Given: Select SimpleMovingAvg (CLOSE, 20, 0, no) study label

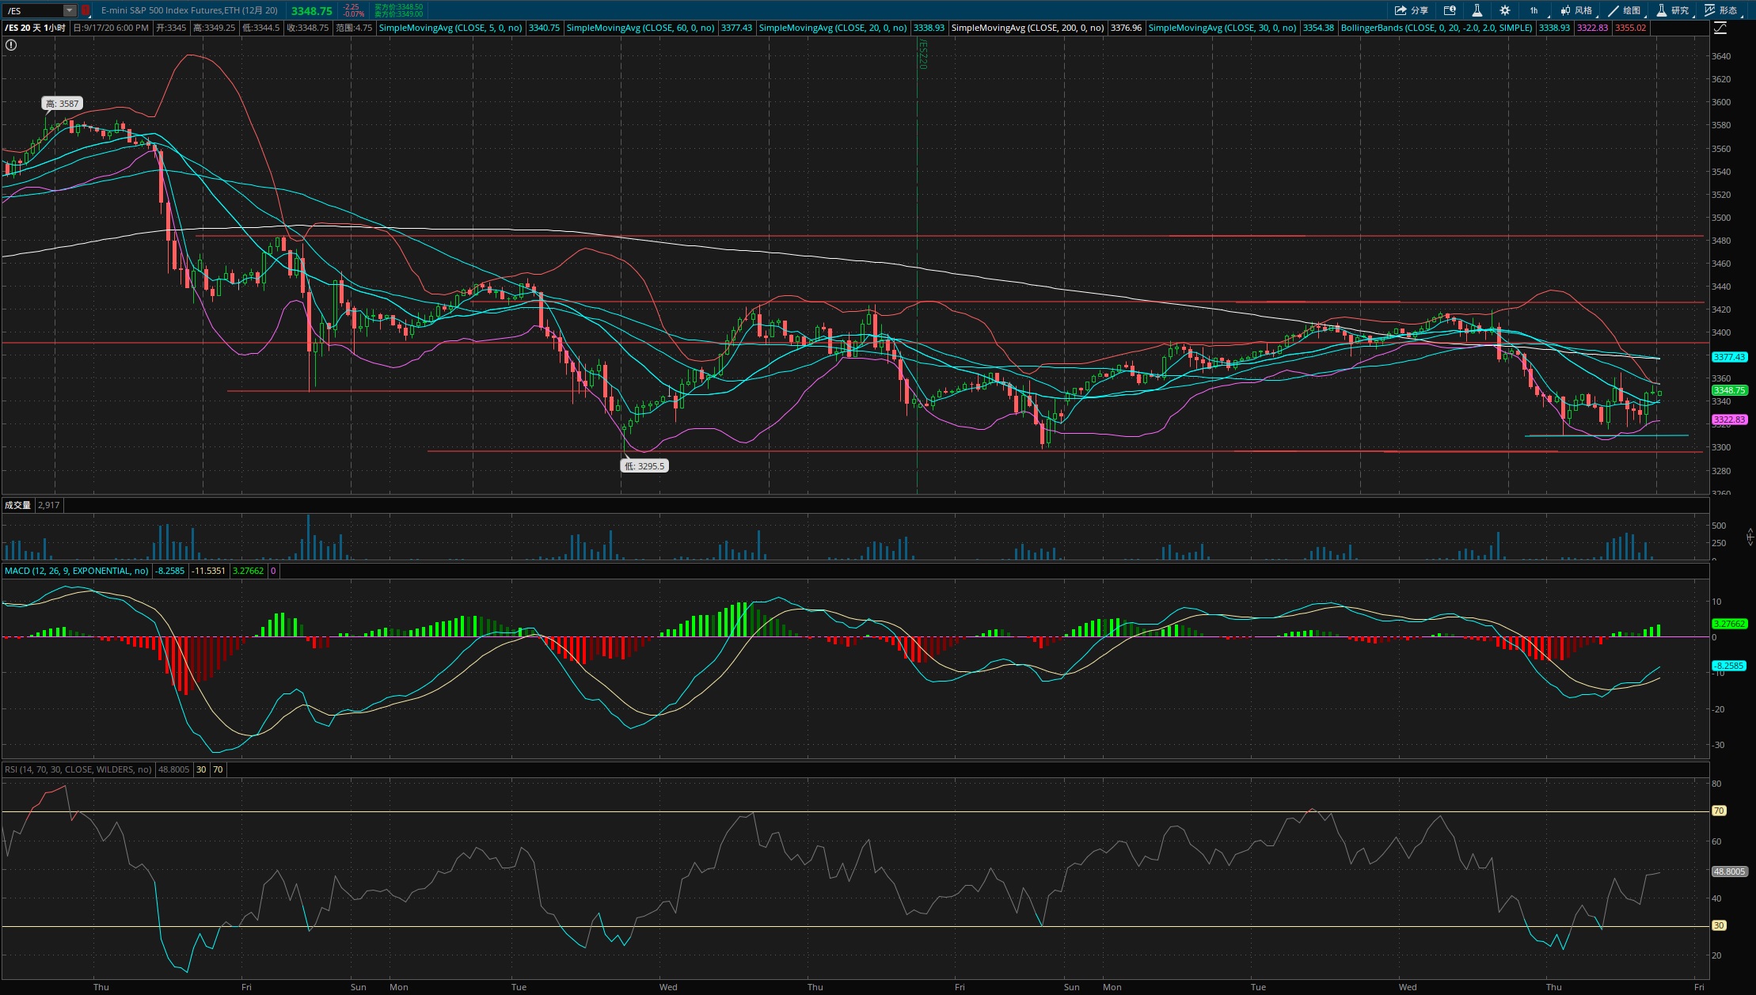Looking at the screenshot, I should [x=833, y=28].
